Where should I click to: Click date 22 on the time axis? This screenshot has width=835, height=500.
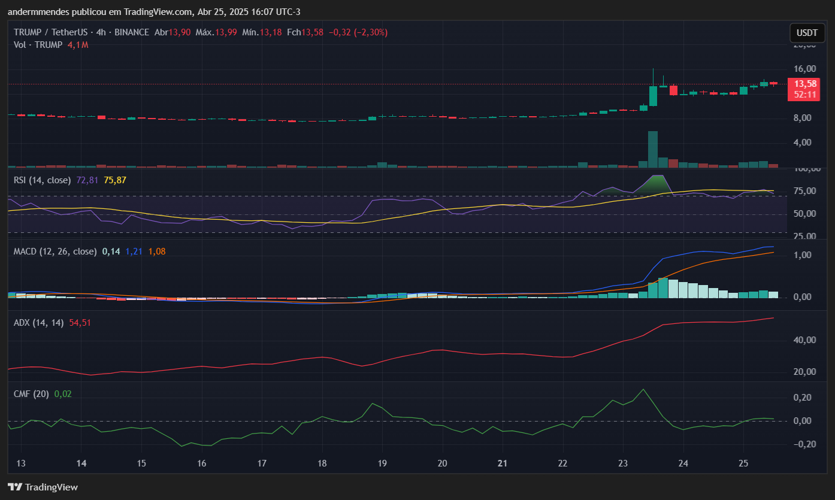point(562,463)
